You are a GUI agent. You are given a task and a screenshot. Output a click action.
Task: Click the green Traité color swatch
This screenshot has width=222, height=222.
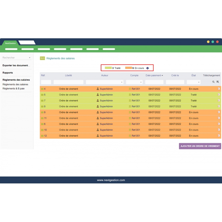click(108, 68)
